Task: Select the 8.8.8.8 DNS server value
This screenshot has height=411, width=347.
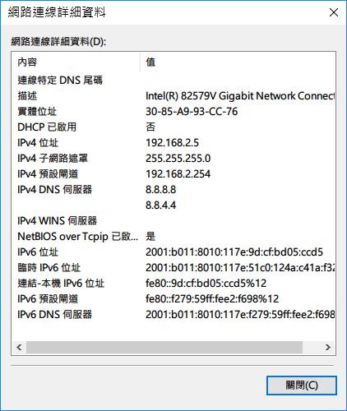Action: pos(161,190)
